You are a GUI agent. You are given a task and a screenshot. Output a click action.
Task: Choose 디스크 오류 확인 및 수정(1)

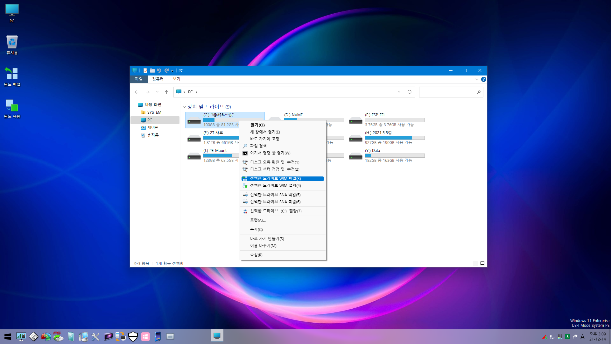(x=283, y=162)
